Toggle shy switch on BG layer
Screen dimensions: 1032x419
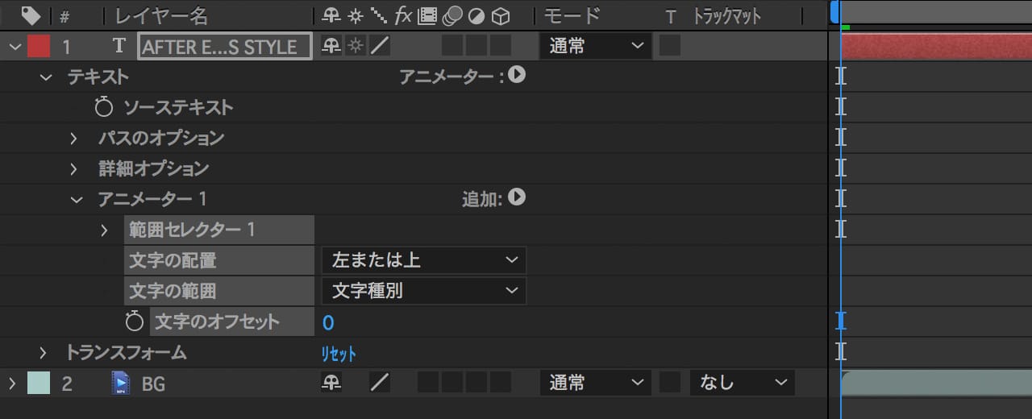[x=331, y=383]
